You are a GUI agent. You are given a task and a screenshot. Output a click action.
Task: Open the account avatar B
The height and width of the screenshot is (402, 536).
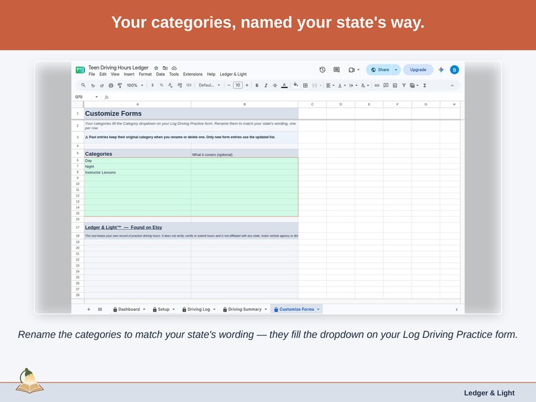[x=454, y=69]
